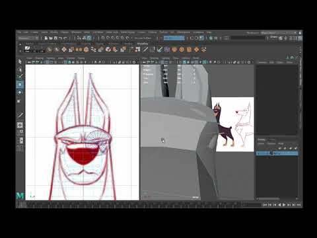Switch to the Scale tool

[x=19, y=101]
